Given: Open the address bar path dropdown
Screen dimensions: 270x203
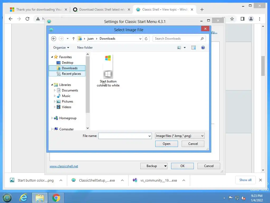Looking at the screenshot, I should pos(140,39).
